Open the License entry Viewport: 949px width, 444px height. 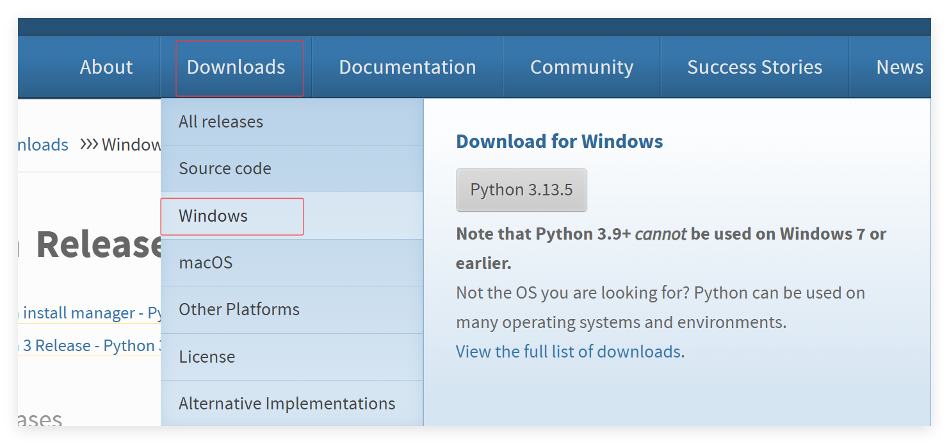tap(292, 357)
